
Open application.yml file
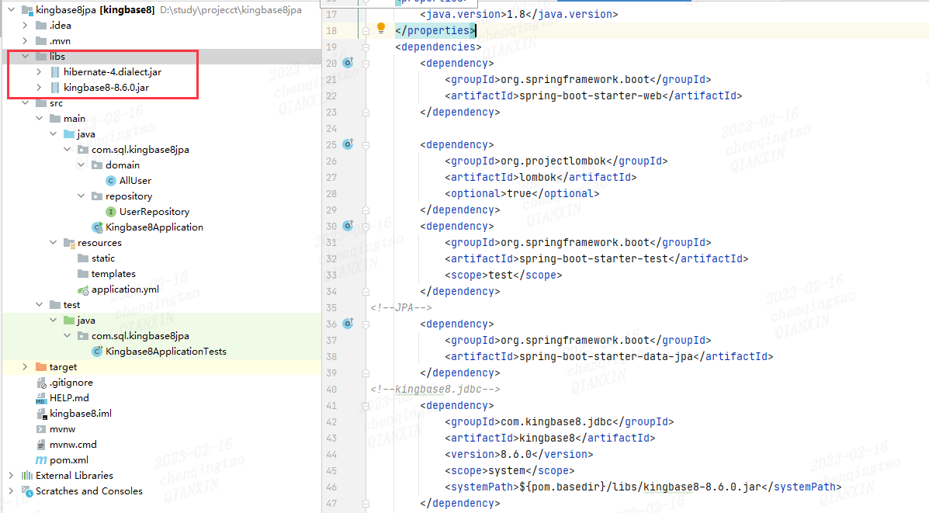click(125, 289)
